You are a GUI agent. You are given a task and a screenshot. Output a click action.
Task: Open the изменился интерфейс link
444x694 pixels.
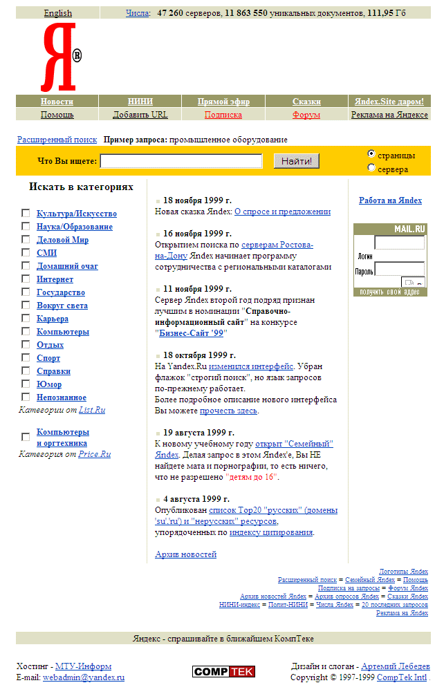point(251,366)
